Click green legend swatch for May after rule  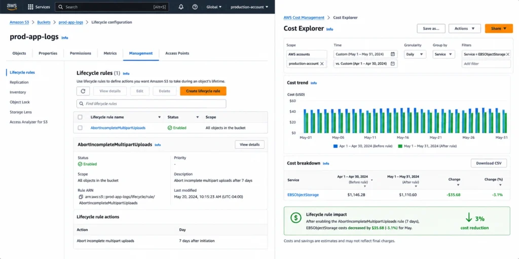(x=400, y=146)
